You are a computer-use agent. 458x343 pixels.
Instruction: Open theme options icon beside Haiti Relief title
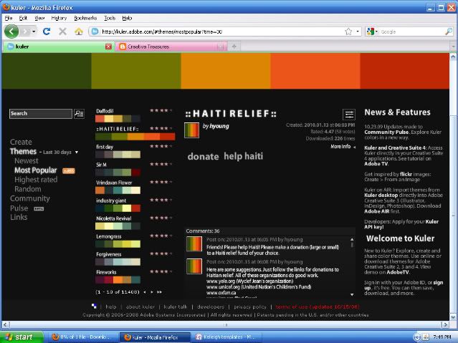pos(349,115)
